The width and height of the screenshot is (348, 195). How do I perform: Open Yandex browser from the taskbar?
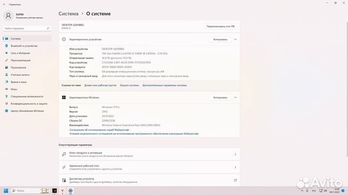coord(62,191)
